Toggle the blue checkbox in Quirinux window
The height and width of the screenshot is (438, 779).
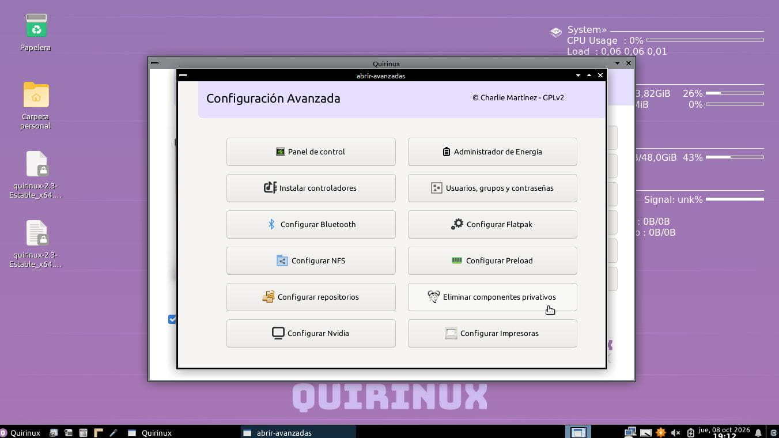tap(172, 319)
